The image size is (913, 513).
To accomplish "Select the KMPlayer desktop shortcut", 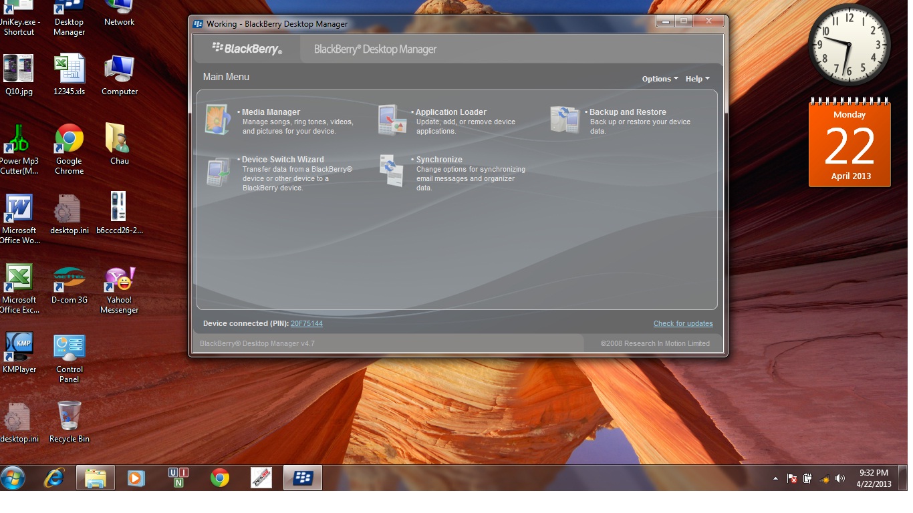I will [x=19, y=353].
